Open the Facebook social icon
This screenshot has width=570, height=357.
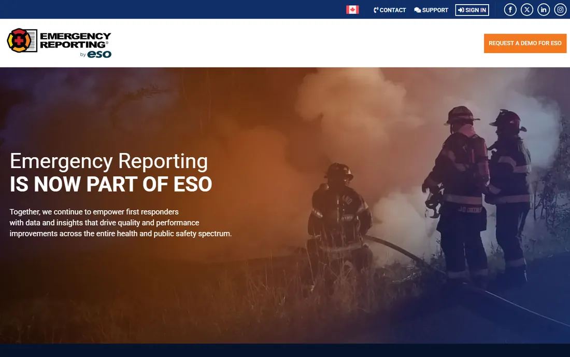point(510,10)
